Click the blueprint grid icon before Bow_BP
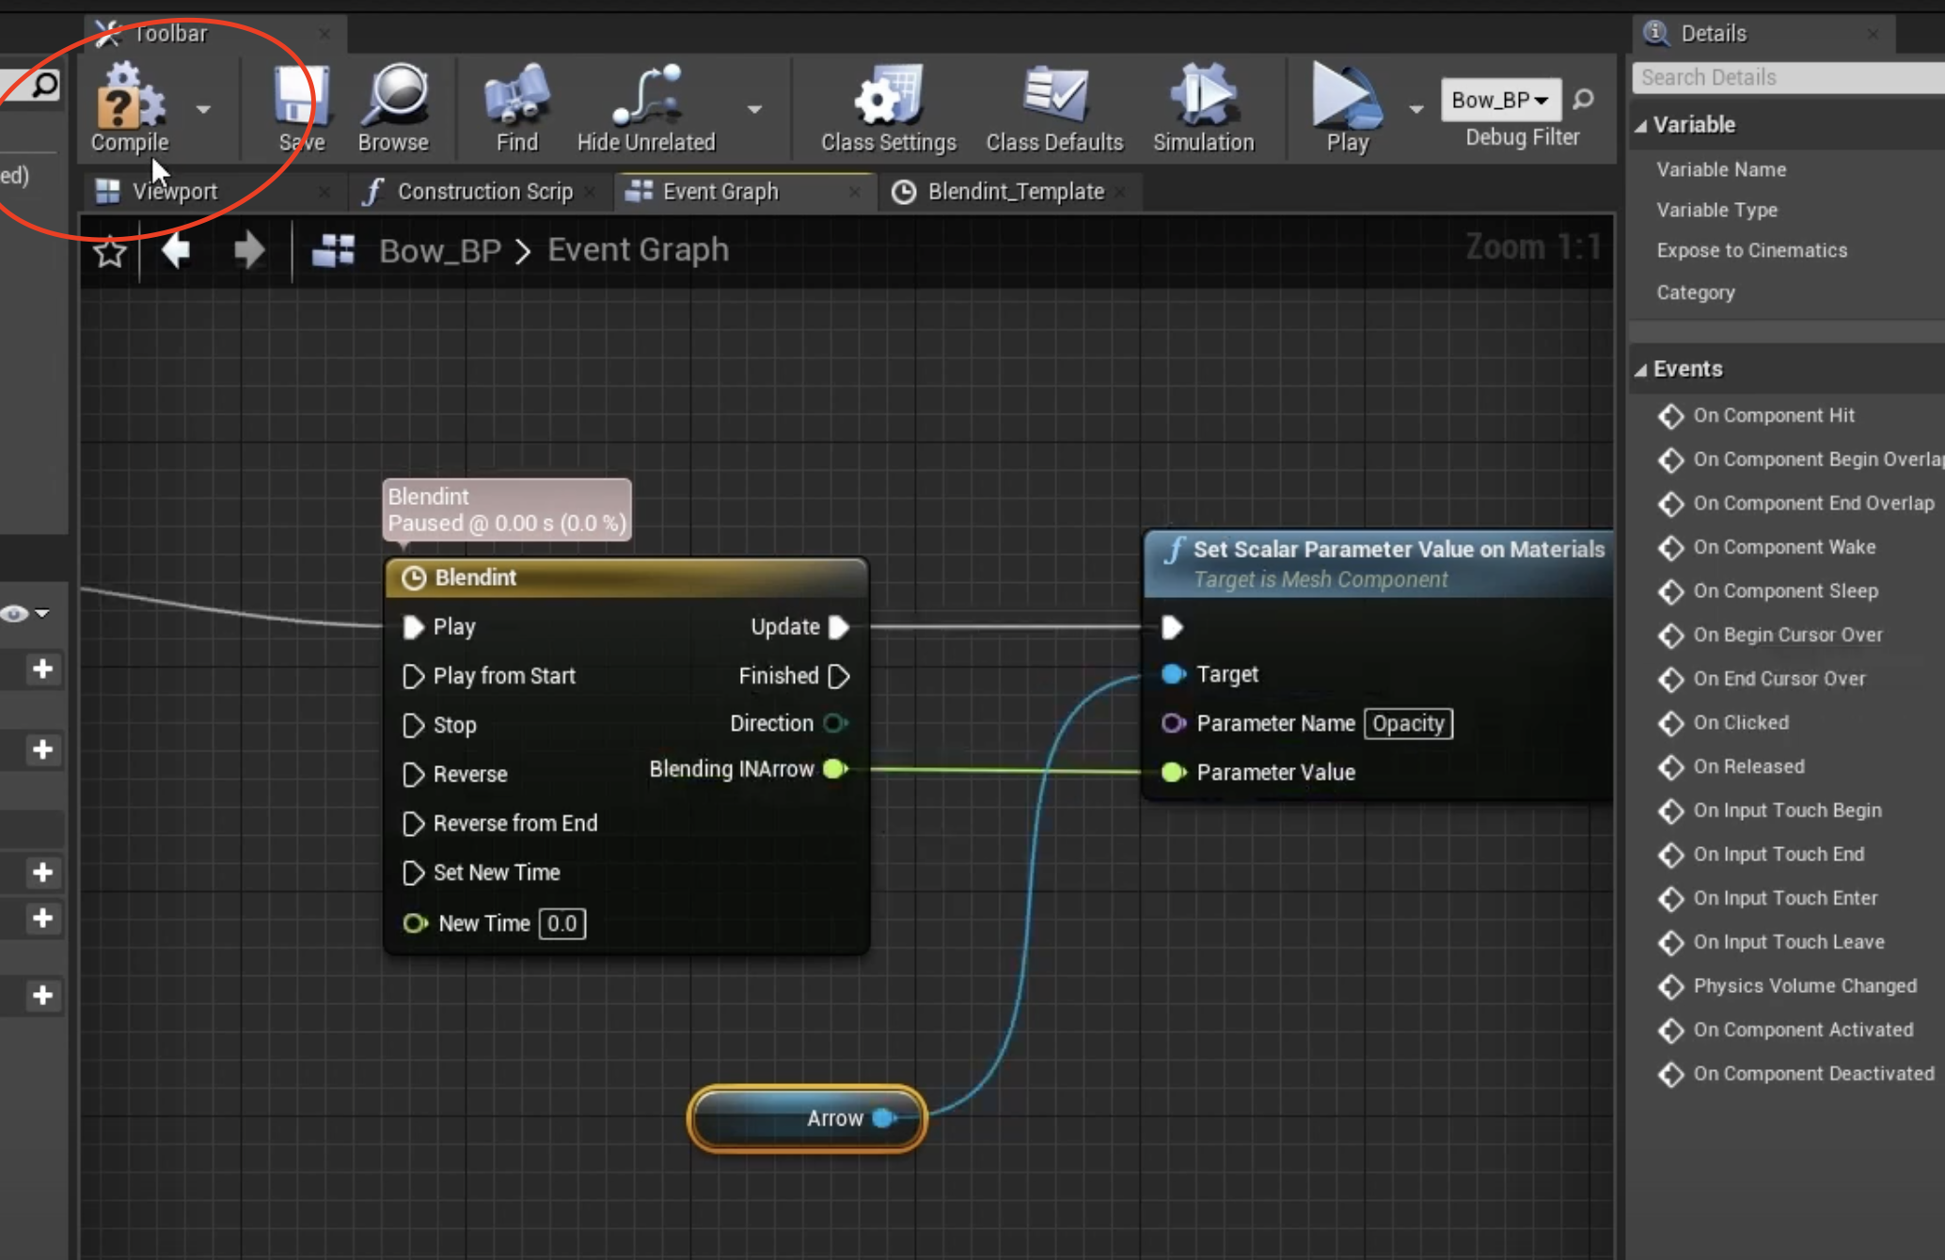This screenshot has height=1260, width=1945. (333, 250)
